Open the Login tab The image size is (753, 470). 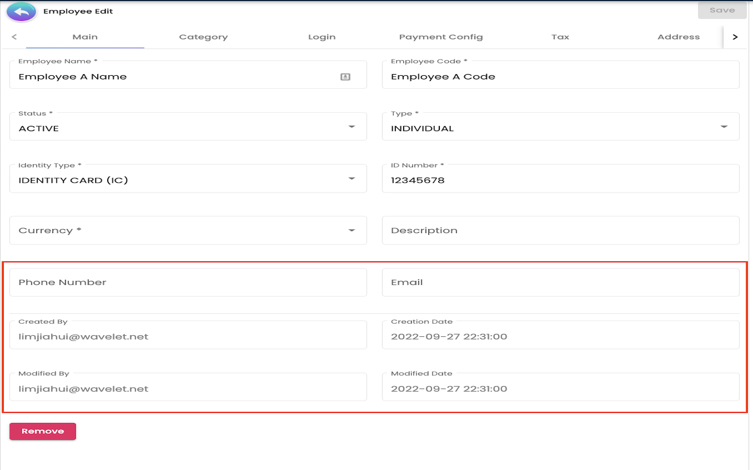[322, 37]
